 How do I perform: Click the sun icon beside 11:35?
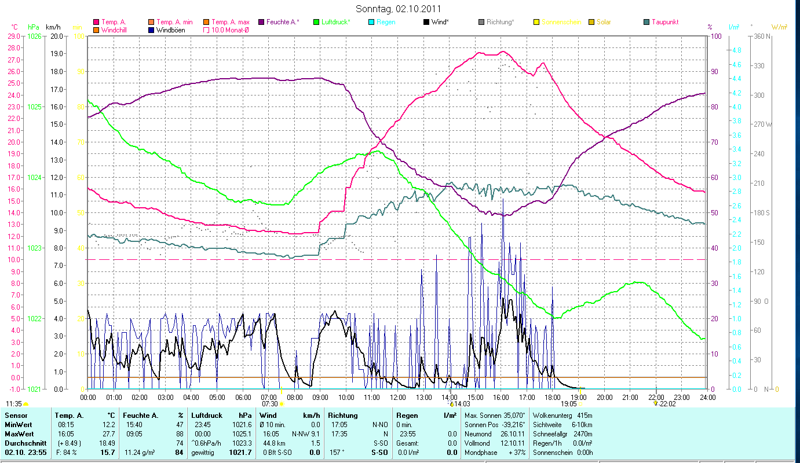click(26, 404)
